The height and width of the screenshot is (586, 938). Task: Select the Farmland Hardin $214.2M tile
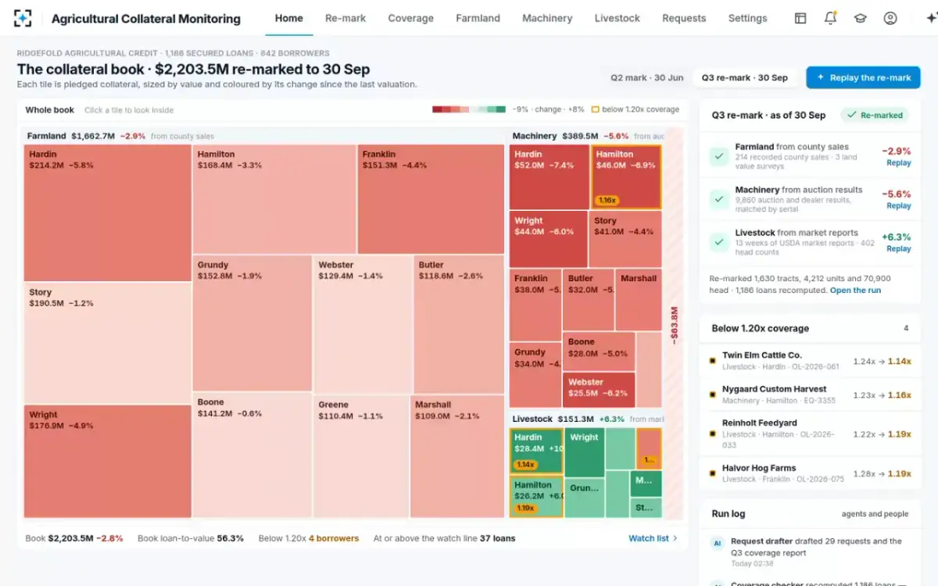(107, 213)
